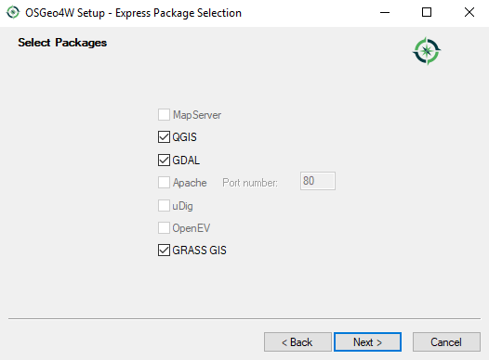489x360 pixels.
Task: Uncheck the QGIS package checkbox
Action: click(x=164, y=137)
